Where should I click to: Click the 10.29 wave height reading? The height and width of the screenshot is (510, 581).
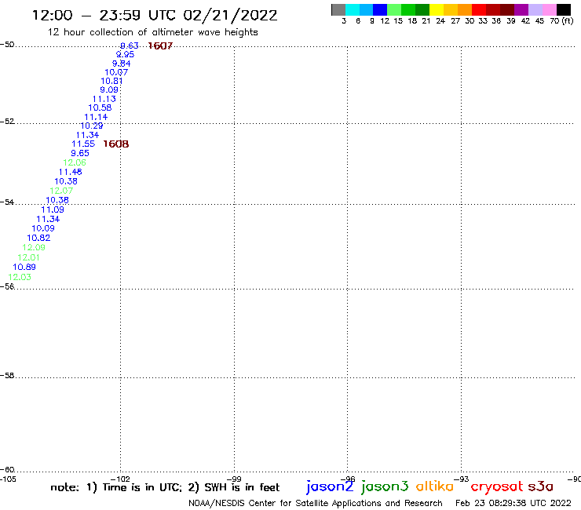point(92,126)
